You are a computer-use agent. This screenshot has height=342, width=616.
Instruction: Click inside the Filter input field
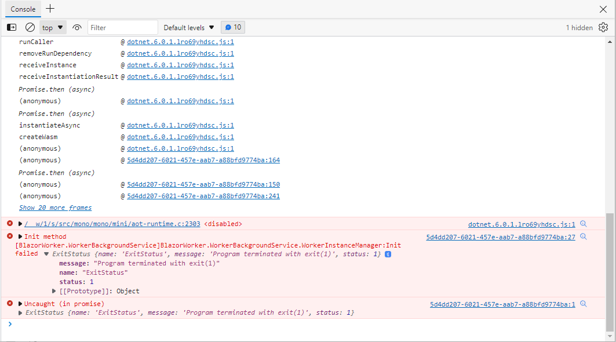pos(122,27)
